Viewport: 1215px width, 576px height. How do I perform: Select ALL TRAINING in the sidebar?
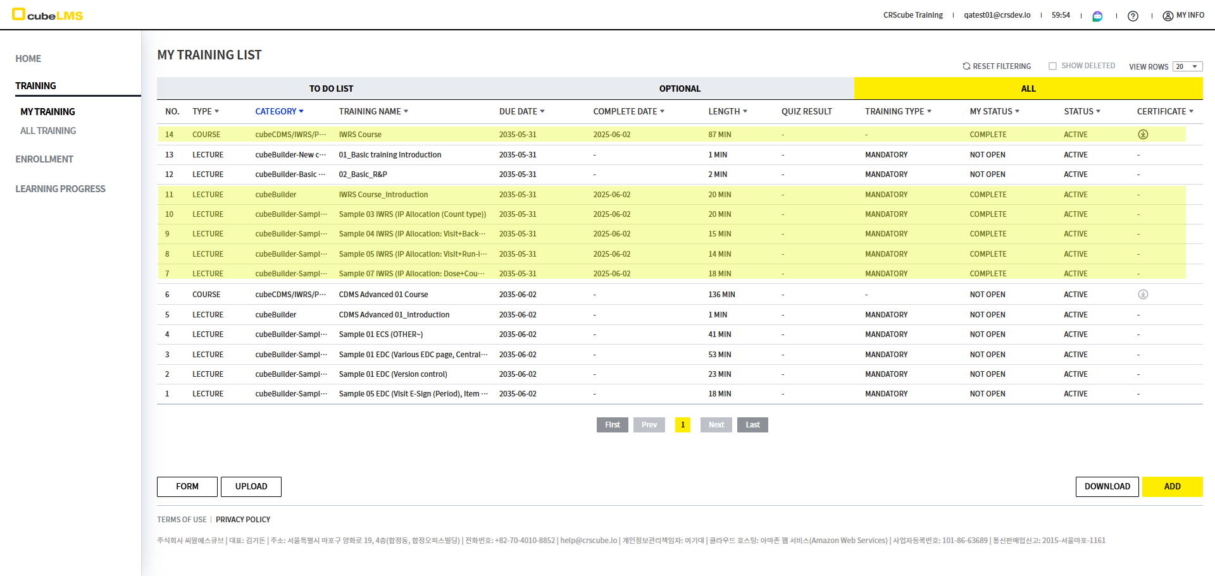48,131
